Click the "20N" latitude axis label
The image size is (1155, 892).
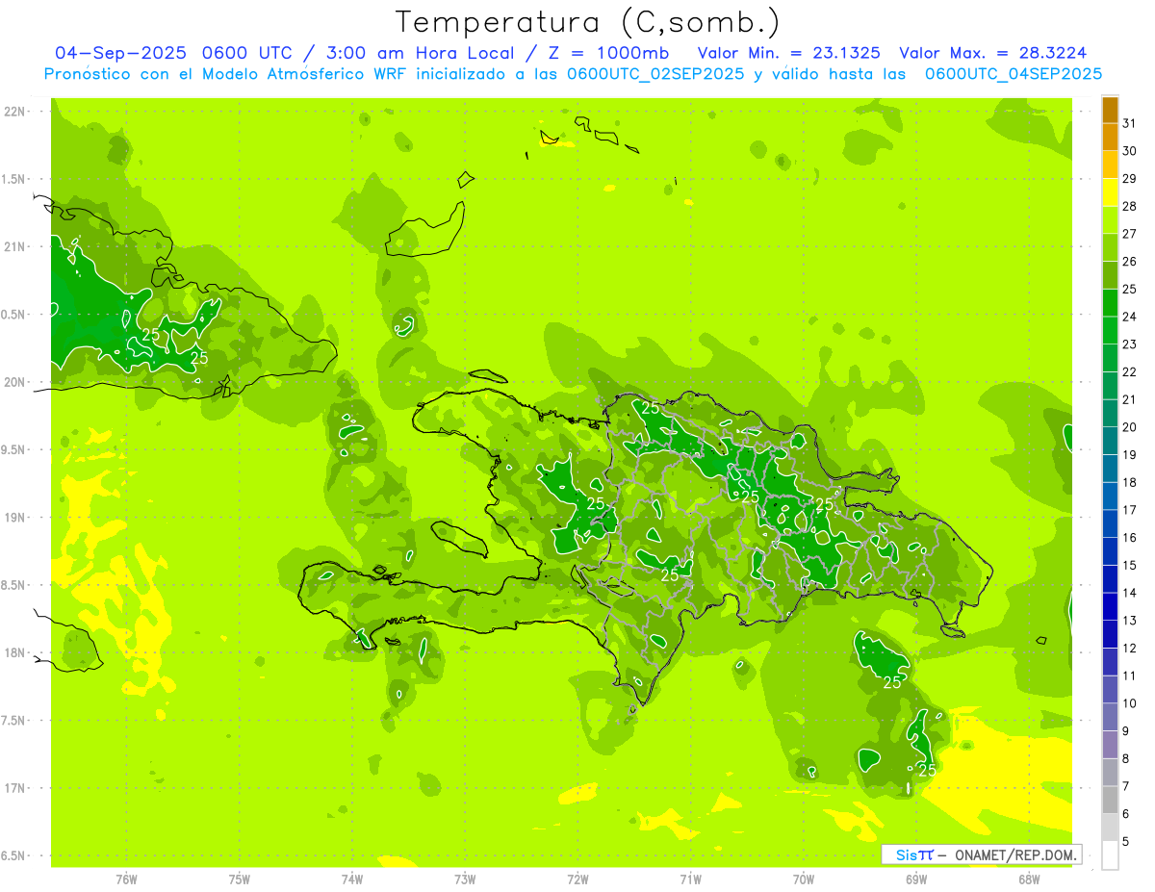[x=16, y=382]
